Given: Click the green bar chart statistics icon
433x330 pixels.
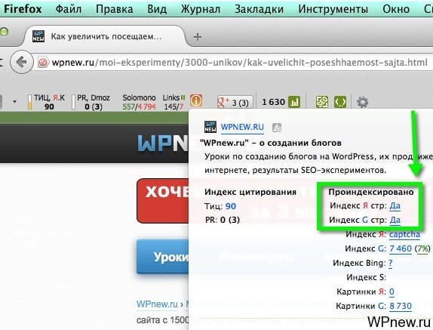Looking at the screenshot, I should point(294,102).
